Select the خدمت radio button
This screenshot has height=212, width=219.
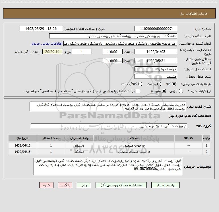pyautogui.click(x=159, y=84)
